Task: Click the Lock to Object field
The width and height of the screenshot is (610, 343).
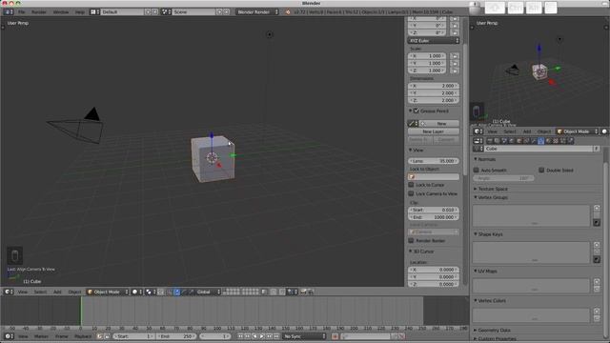Action: pyautogui.click(x=434, y=176)
